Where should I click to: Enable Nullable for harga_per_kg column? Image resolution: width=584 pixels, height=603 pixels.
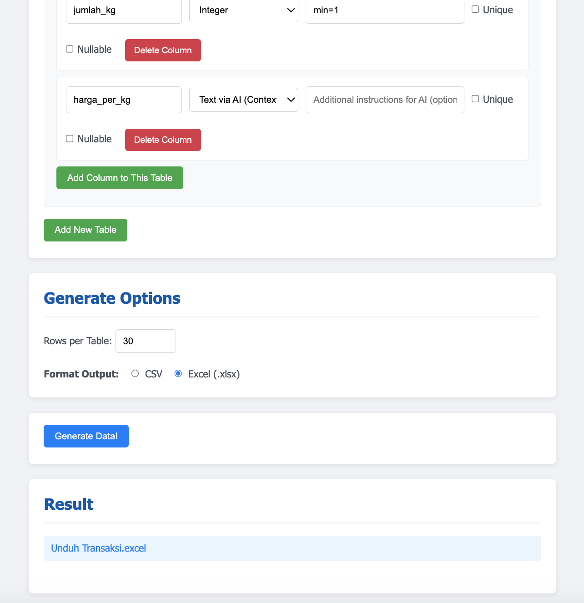[x=70, y=138]
